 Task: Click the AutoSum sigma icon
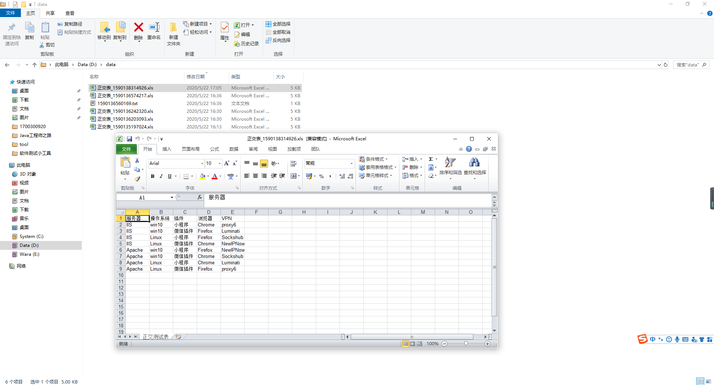coord(431,159)
